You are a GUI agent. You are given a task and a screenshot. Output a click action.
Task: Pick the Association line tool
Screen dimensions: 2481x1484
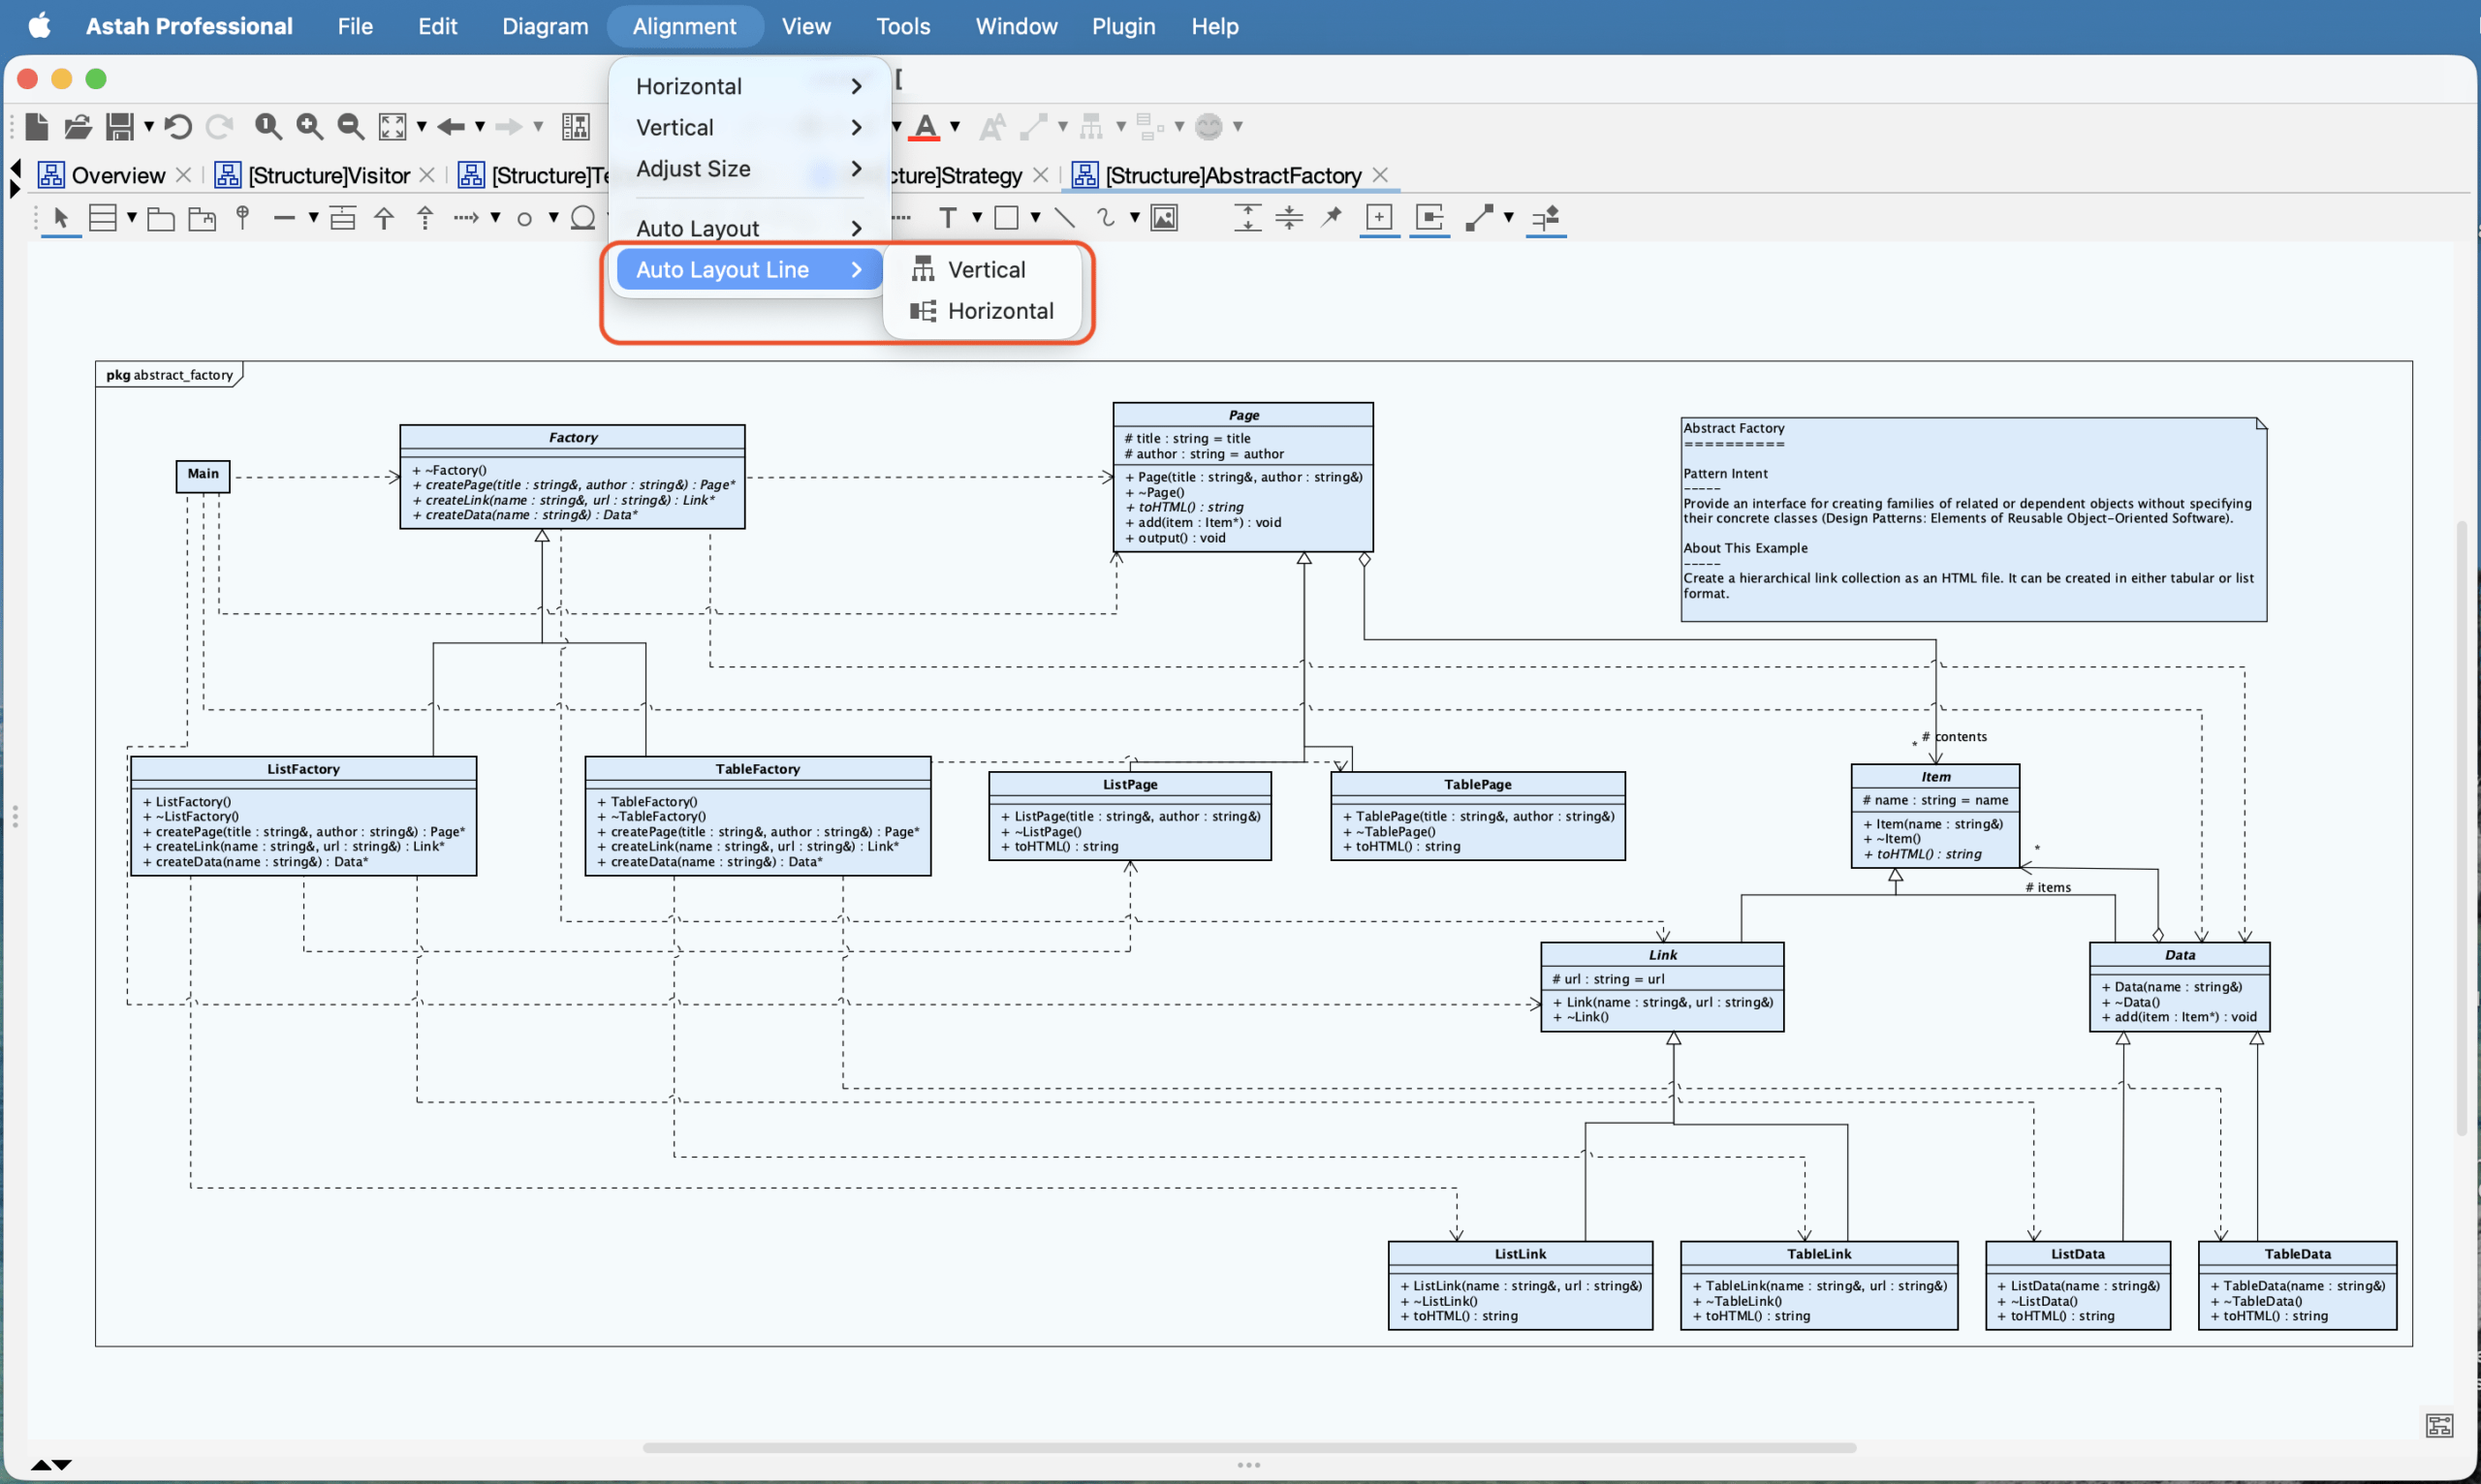pos(284,218)
